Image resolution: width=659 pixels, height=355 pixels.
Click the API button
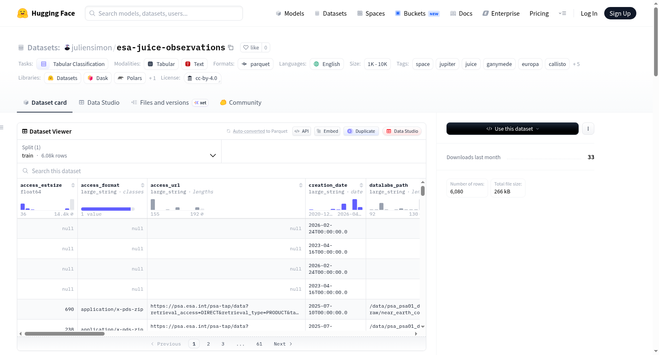[x=301, y=131]
